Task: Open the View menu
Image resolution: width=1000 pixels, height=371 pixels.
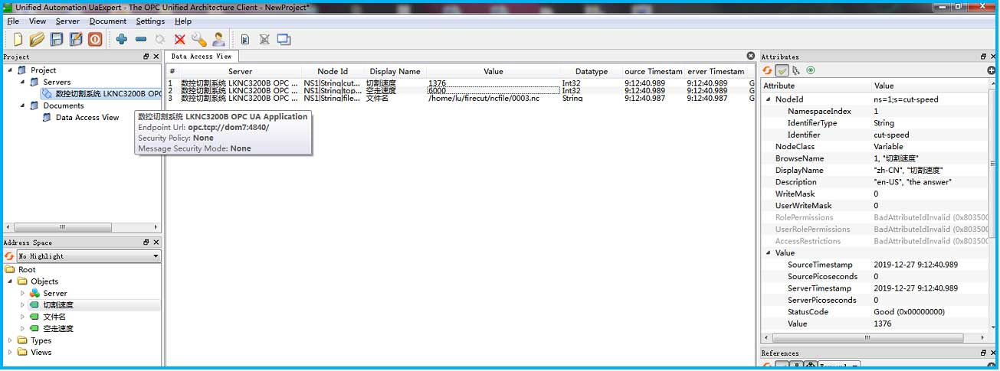Action: (38, 21)
